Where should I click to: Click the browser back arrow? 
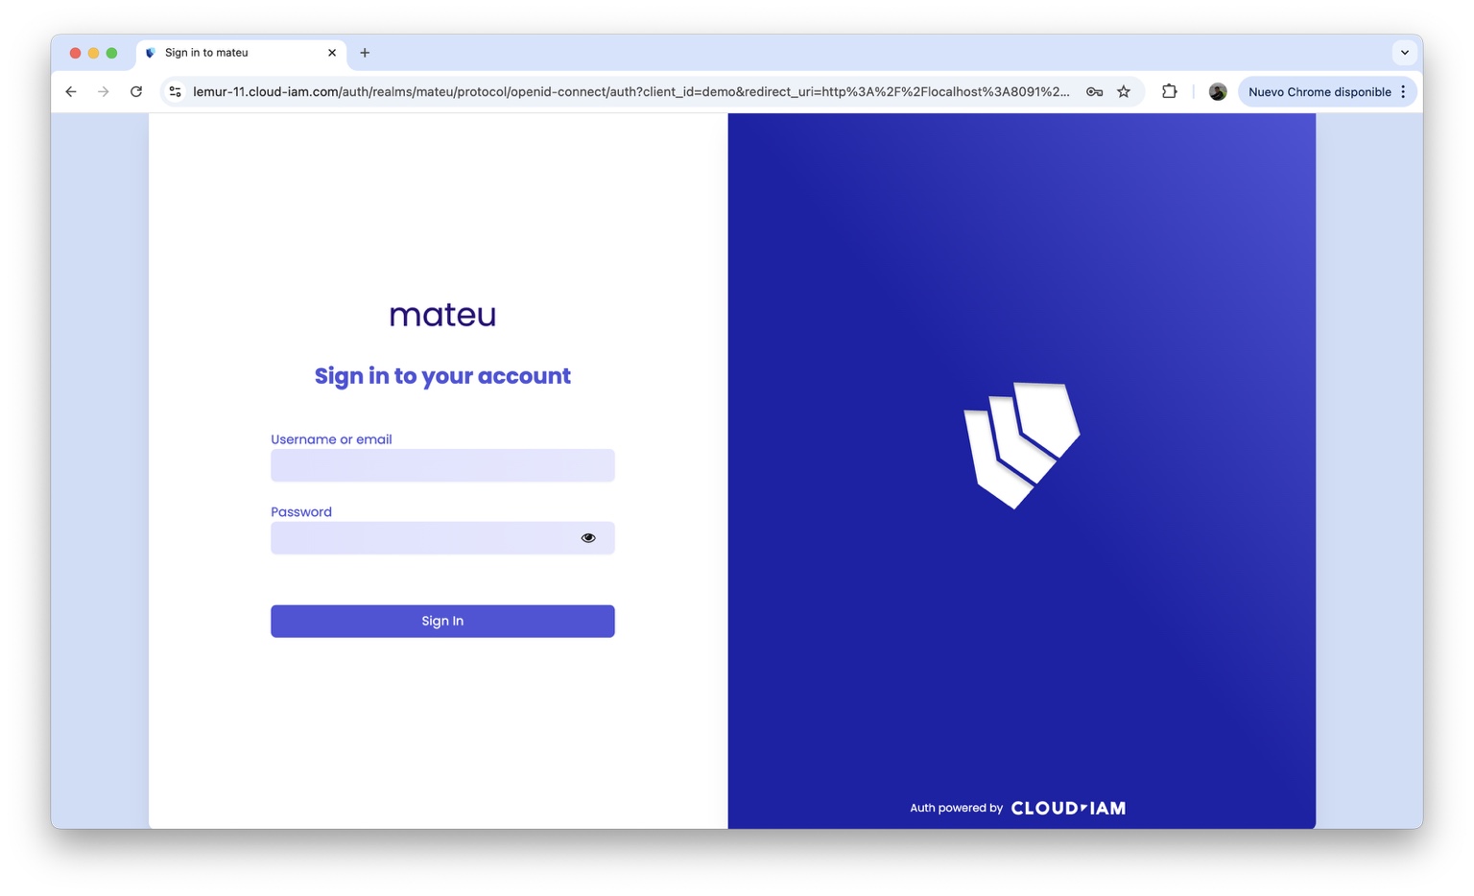tap(70, 91)
